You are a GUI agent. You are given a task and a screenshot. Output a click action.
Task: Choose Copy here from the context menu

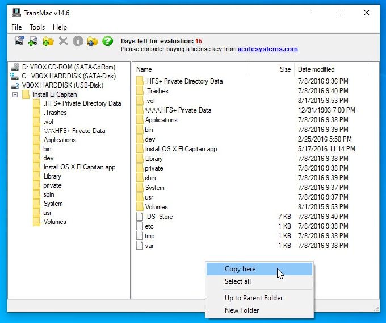coord(240,269)
